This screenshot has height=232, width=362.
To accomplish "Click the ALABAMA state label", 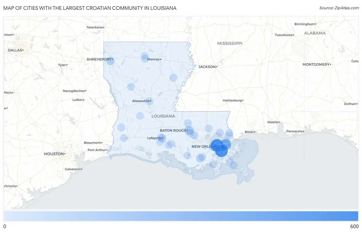I will (315, 33).
